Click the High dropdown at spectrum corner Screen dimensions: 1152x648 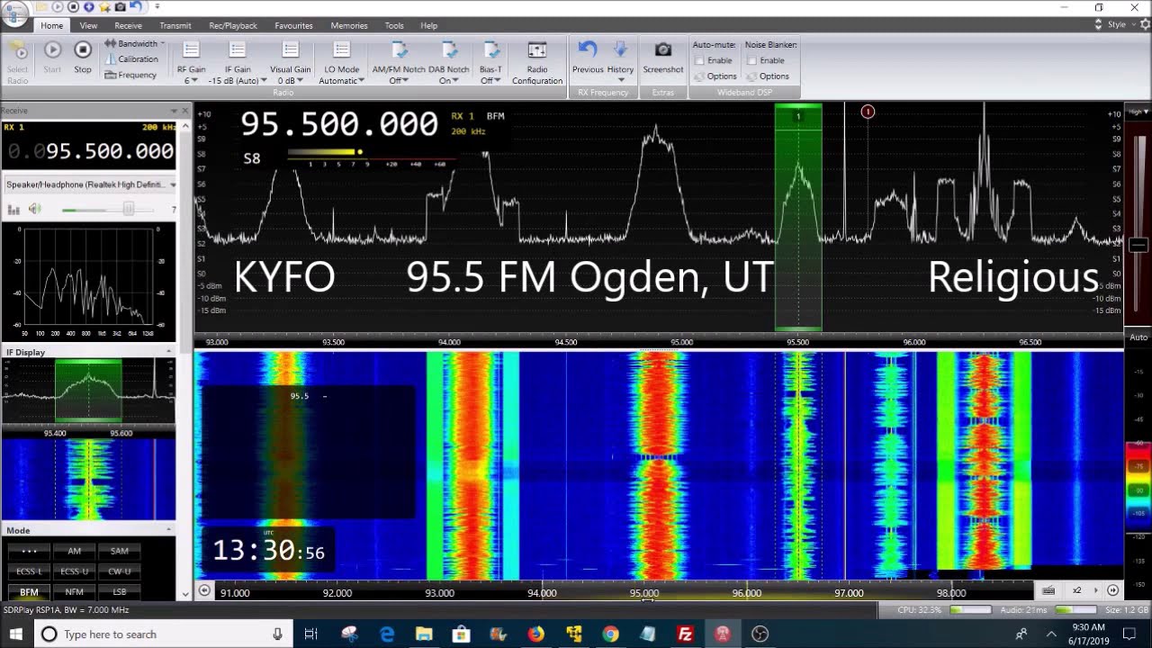coord(1138,112)
